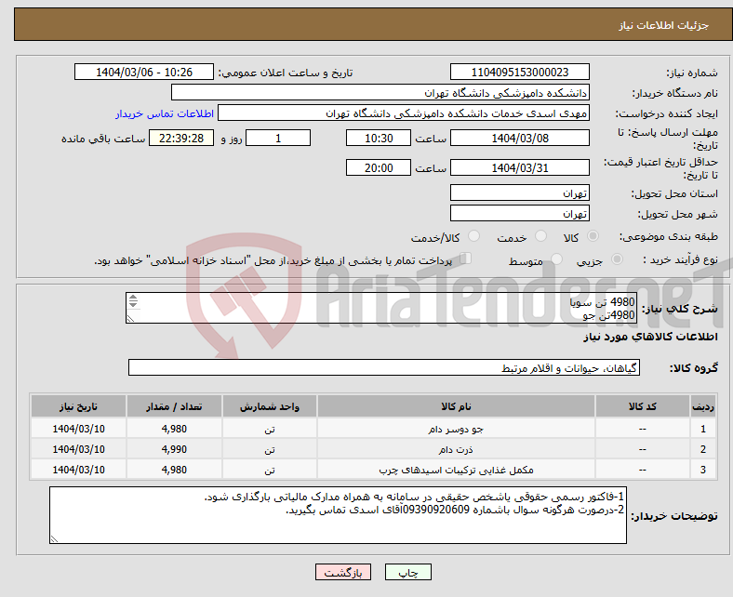Click the deadline time field 10:30

pos(379,138)
